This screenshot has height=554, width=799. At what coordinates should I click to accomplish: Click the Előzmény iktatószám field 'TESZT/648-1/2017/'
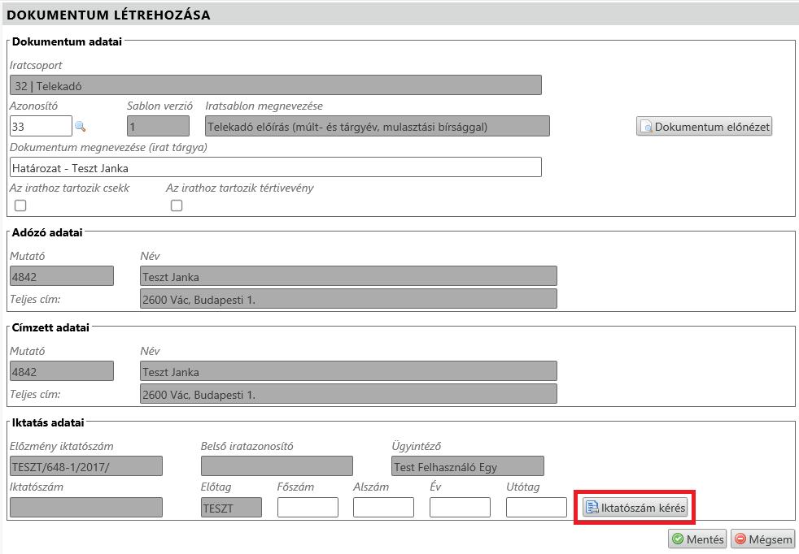86,466
